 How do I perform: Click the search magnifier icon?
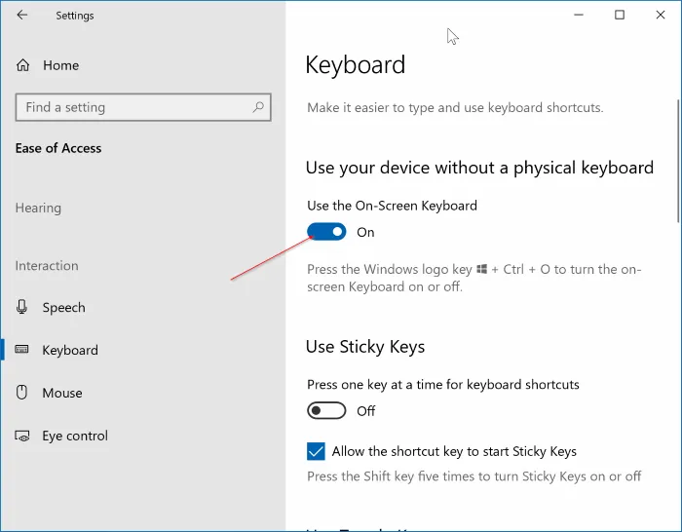tap(258, 107)
